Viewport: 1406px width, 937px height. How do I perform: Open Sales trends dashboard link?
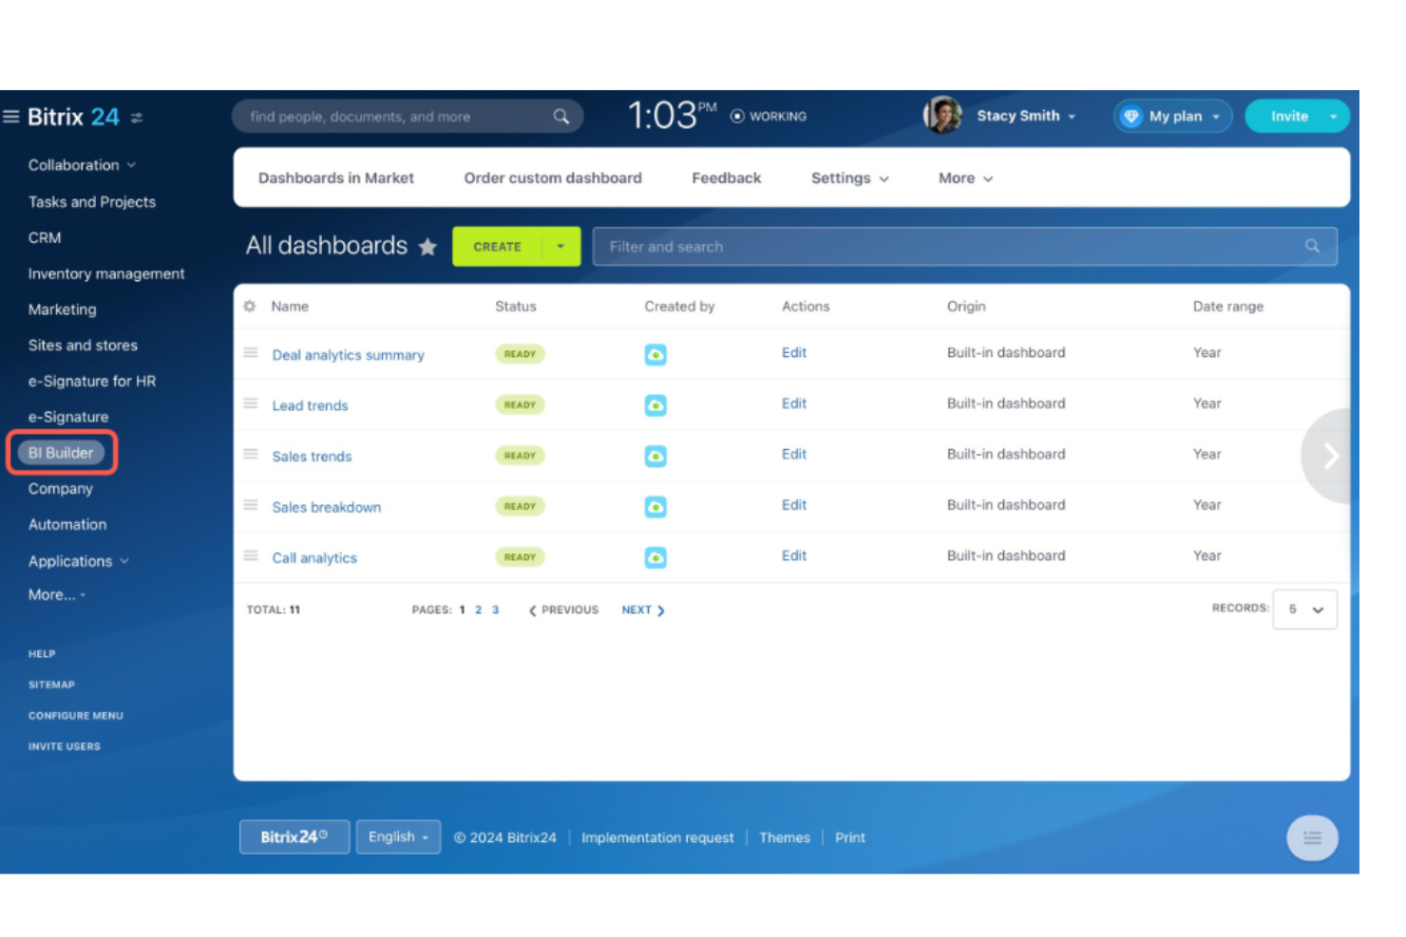click(312, 457)
